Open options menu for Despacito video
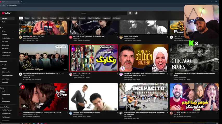 pos(168,113)
